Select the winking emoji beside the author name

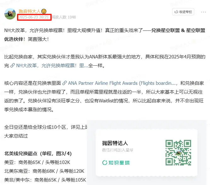click(x=44, y=11)
